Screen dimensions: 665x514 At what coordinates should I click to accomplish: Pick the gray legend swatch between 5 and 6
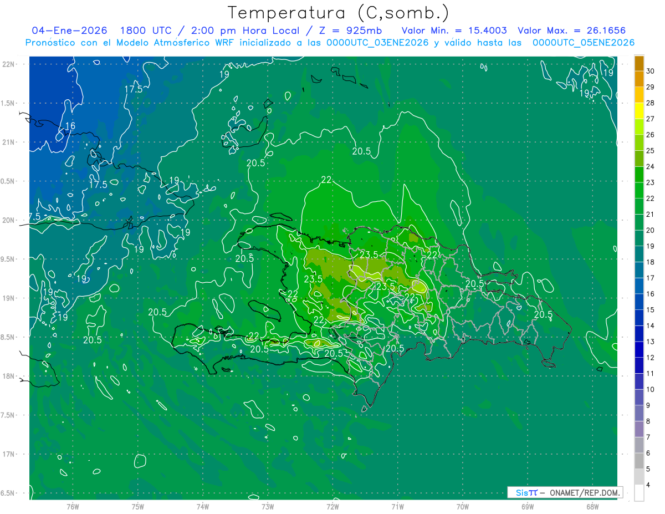(x=639, y=461)
